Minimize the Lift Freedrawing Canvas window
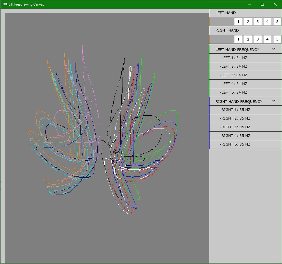Screen dimensions: 282x264 pyautogui.click(x=250, y=4)
